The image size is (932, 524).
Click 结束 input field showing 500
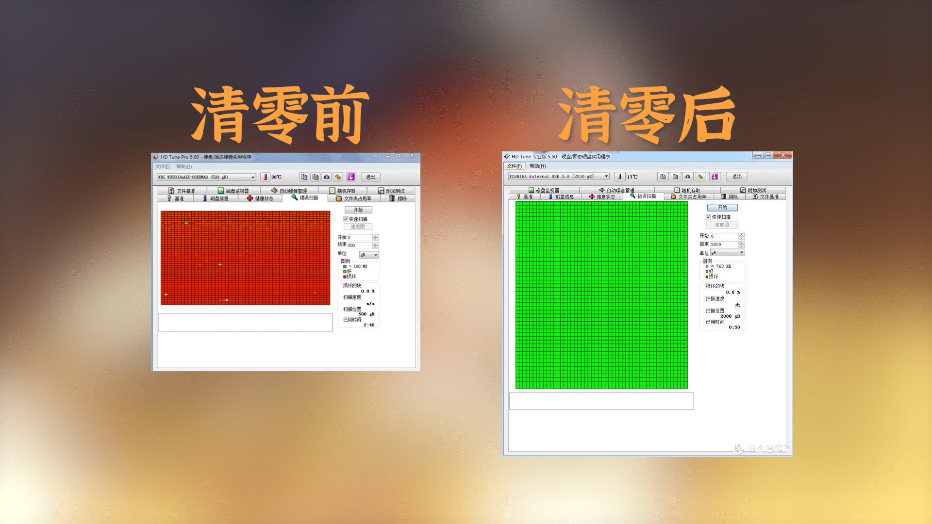click(359, 246)
